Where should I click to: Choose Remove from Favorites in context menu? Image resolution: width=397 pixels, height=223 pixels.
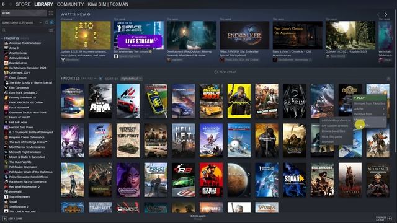pos(370,103)
